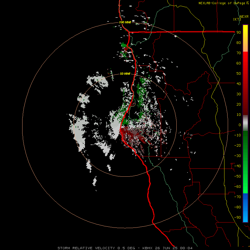Click the 90 value on the velocity scale

point(239,32)
